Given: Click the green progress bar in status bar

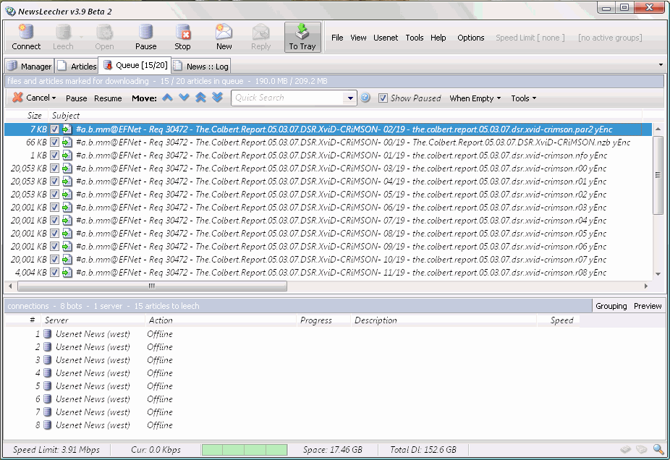Looking at the screenshot, I should [x=245, y=450].
